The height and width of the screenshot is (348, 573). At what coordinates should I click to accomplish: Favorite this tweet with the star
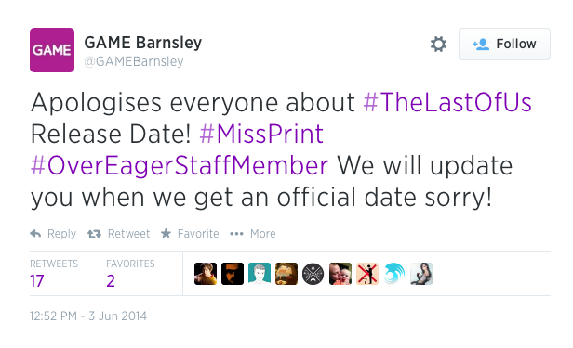pyautogui.click(x=190, y=234)
